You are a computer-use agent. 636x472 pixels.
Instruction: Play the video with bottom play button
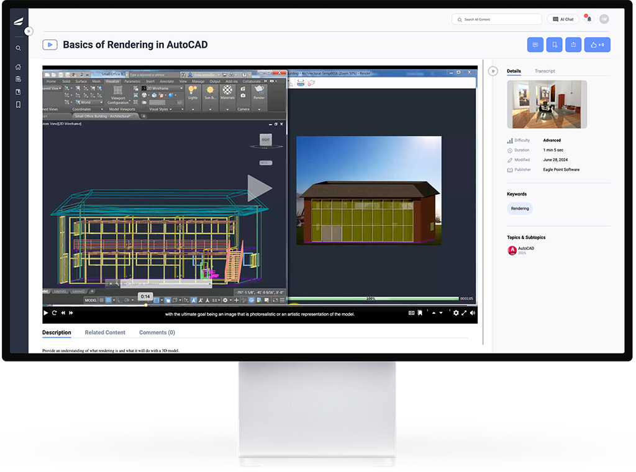tap(46, 313)
